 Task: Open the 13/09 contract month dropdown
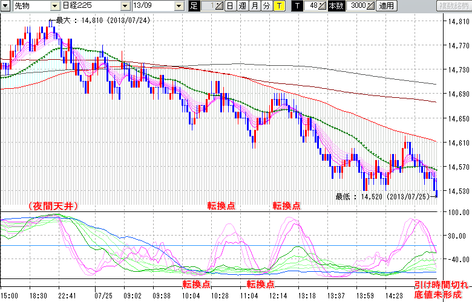click(x=179, y=6)
